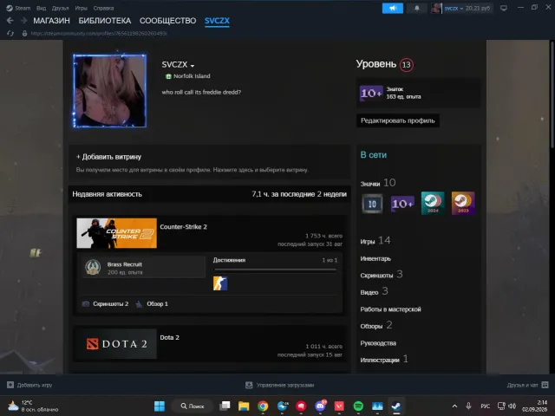The width and height of the screenshot is (555, 416).
Task: Open the CS2 achievement icon
Action: [220, 283]
